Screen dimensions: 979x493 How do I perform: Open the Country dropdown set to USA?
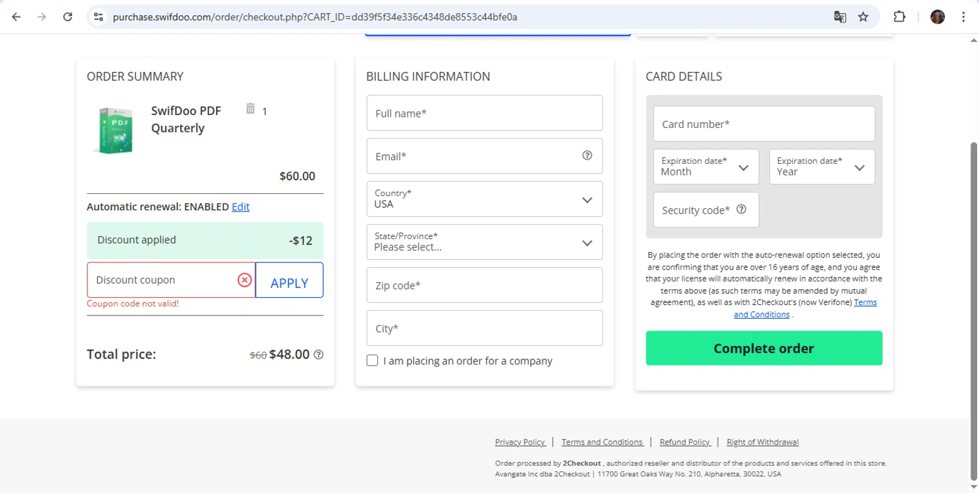(x=484, y=199)
